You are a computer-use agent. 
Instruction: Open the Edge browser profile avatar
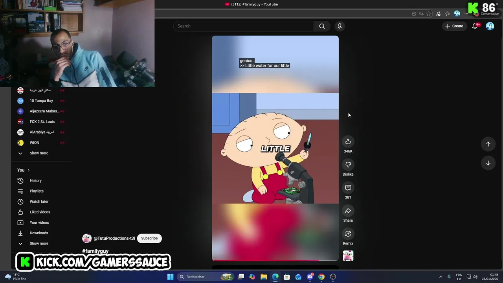coord(457,14)
